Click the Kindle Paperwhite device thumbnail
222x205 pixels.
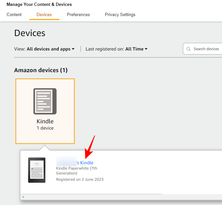37,170
